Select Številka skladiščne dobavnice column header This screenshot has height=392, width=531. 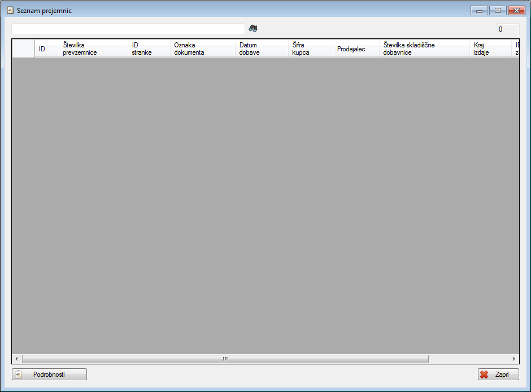(424, 49)
